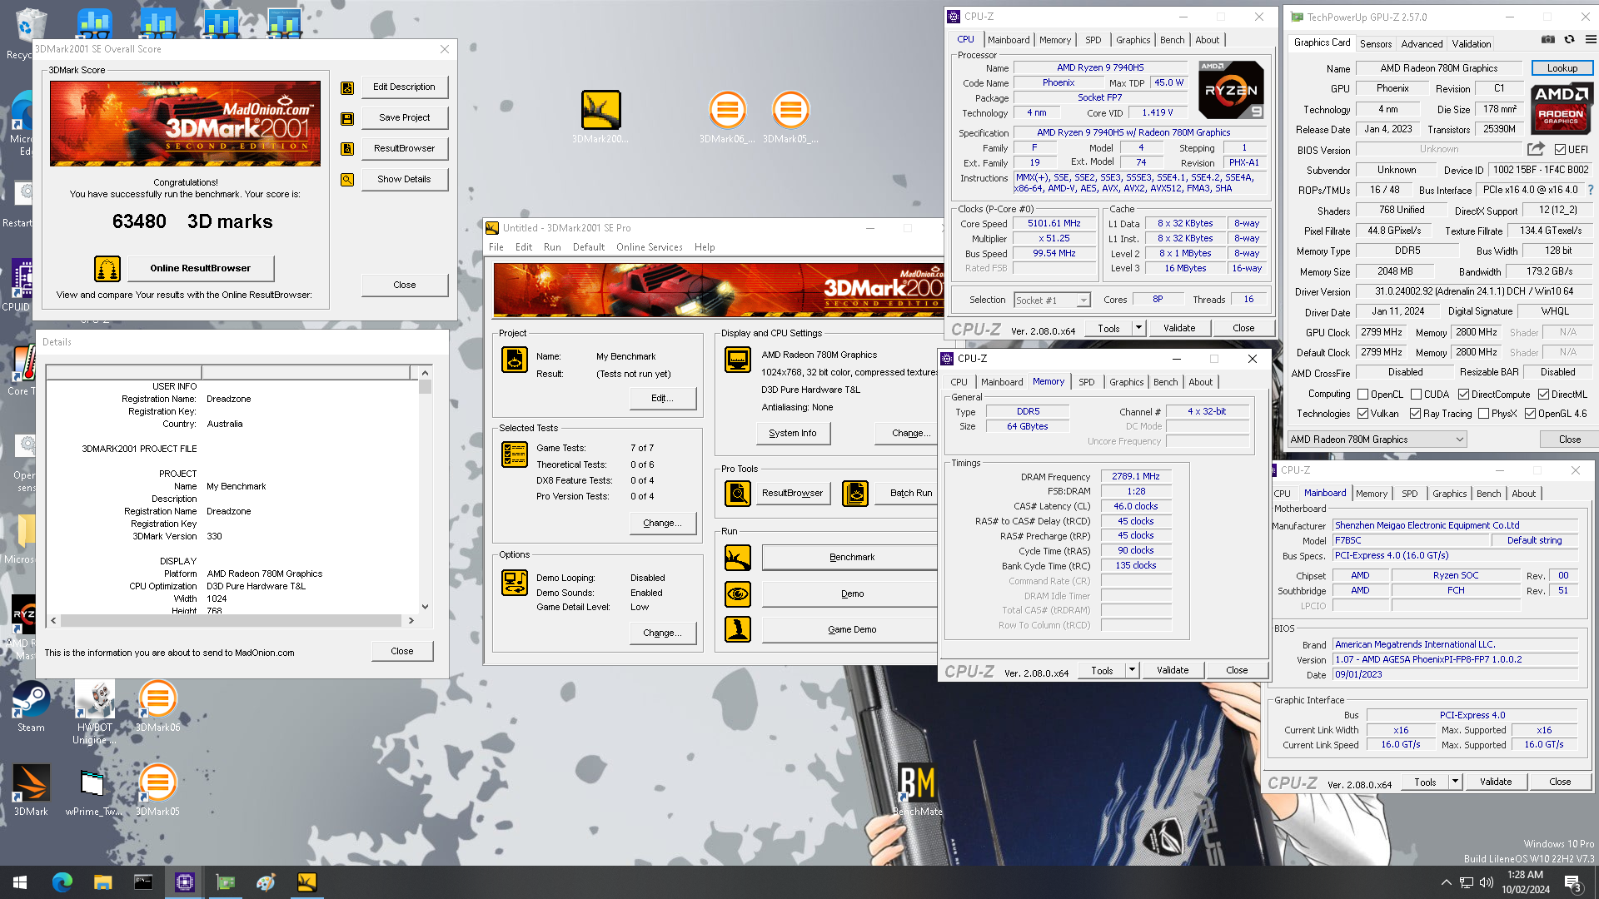Click the Project icon in 3DMark2001 SE Pro

tap(515, 360)
